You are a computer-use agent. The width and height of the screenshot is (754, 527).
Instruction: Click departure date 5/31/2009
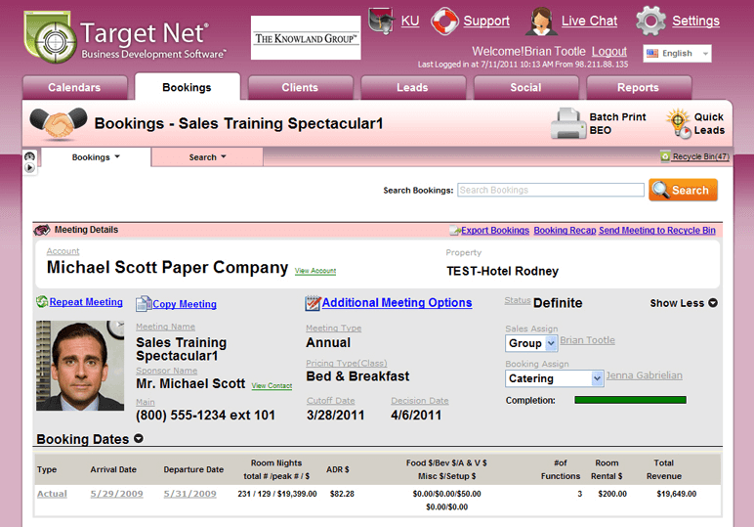pos(189,494)
